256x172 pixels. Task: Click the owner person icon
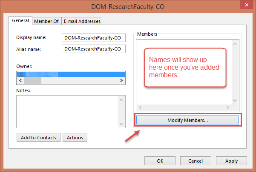coord(20,74)
